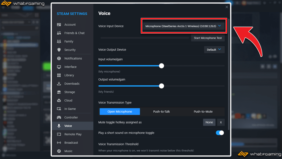Open Account settings page
Viewport: 282px width, 159px height.
73,25
